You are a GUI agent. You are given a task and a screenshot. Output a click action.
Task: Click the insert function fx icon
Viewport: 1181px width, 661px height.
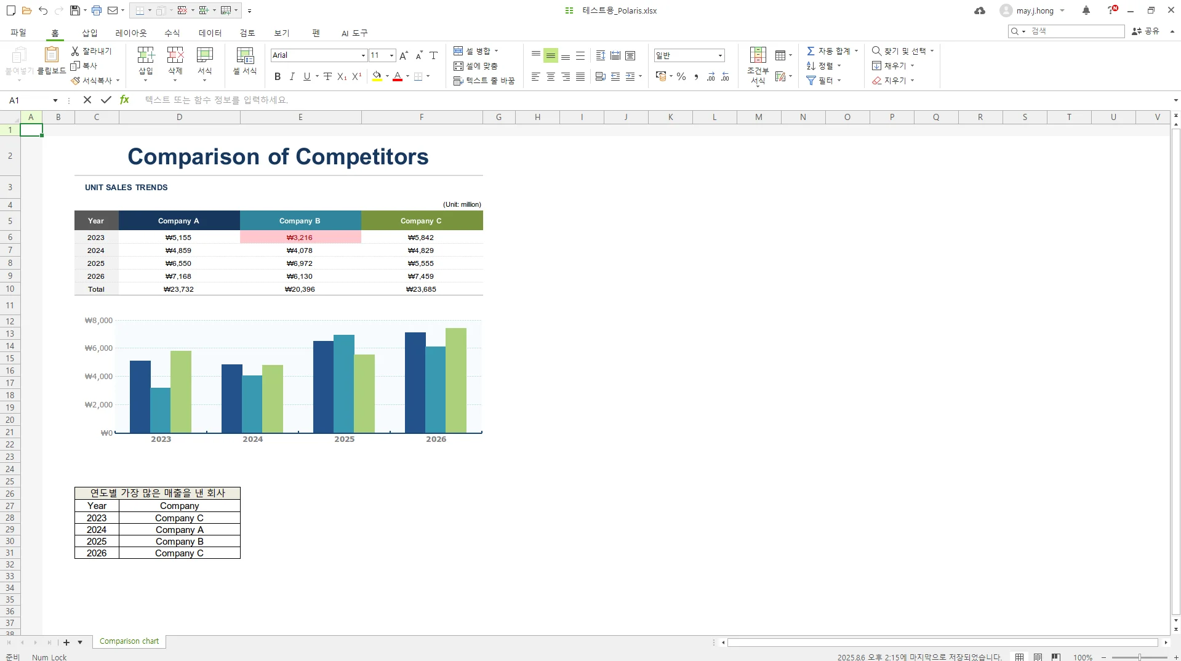click(x=124, y=100)
